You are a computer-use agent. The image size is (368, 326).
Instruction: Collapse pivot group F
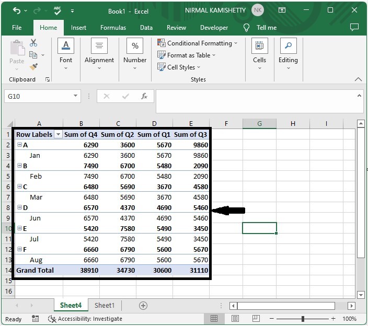coord(20,249)
